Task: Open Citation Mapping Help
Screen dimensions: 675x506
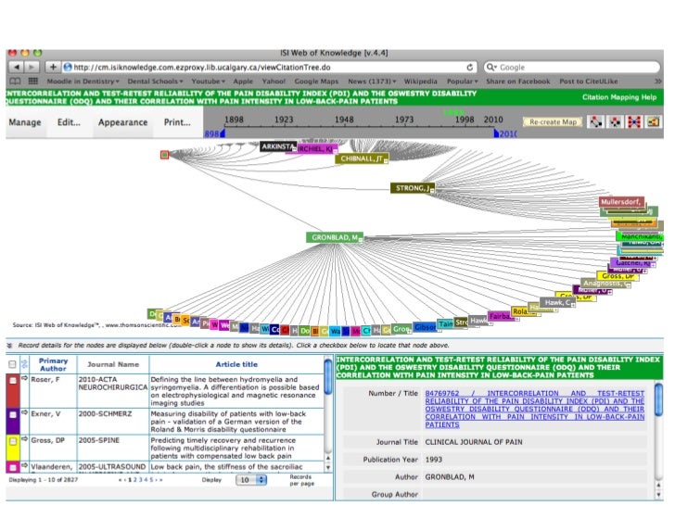Action: click(x=619, y=97)
